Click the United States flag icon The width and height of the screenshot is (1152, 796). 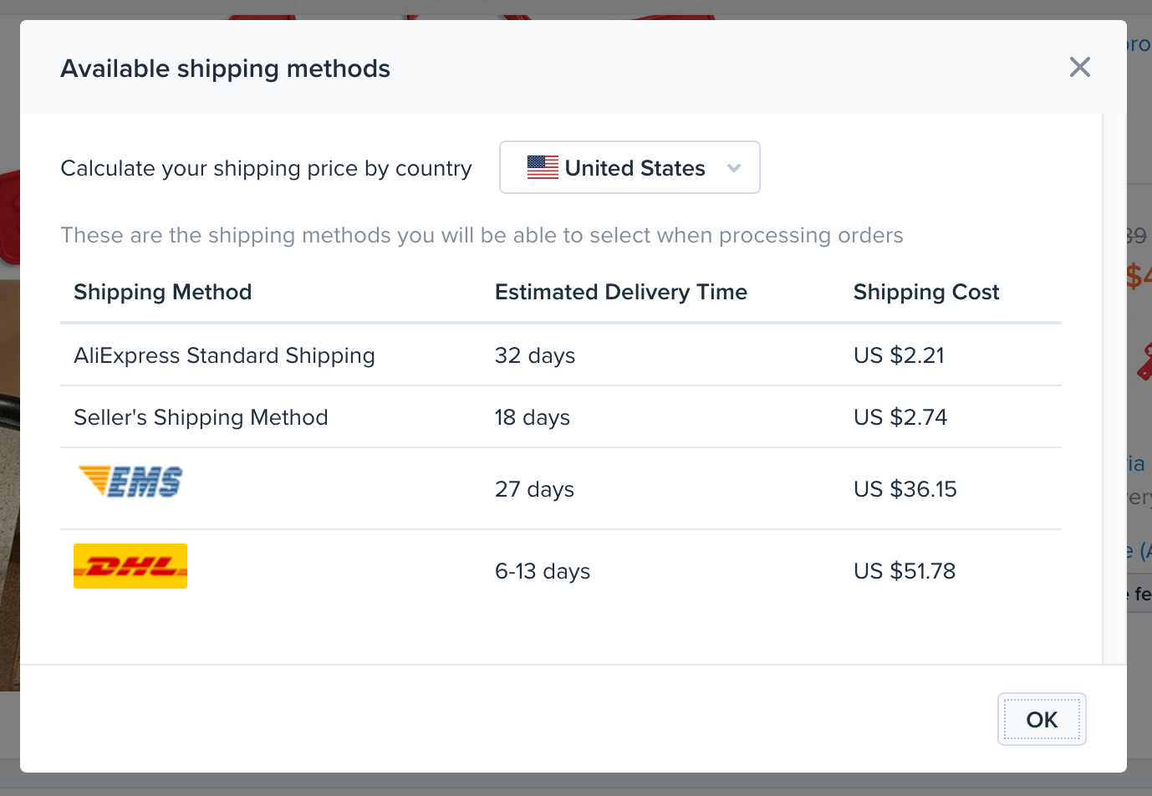tap(543, 167)
